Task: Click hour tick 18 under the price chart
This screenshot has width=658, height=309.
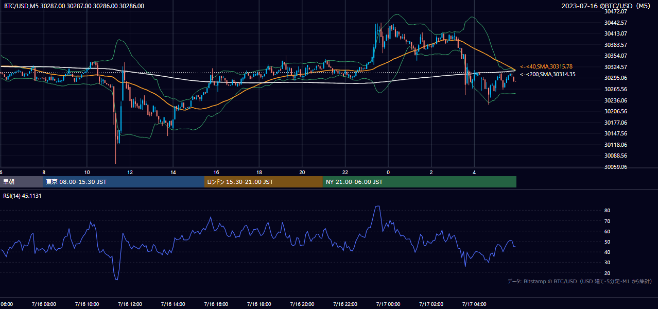Action: (x=259, y=173)
